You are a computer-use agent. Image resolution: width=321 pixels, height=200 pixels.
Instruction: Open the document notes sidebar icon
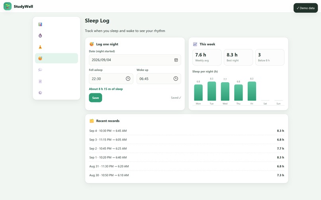tap(40, 81)
